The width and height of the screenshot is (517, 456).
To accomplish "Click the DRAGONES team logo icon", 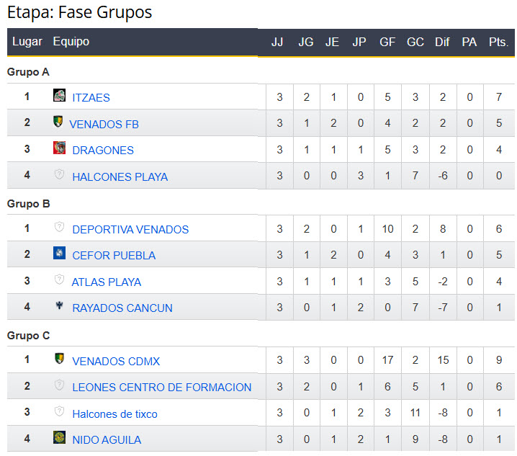I will pos(59,148).
